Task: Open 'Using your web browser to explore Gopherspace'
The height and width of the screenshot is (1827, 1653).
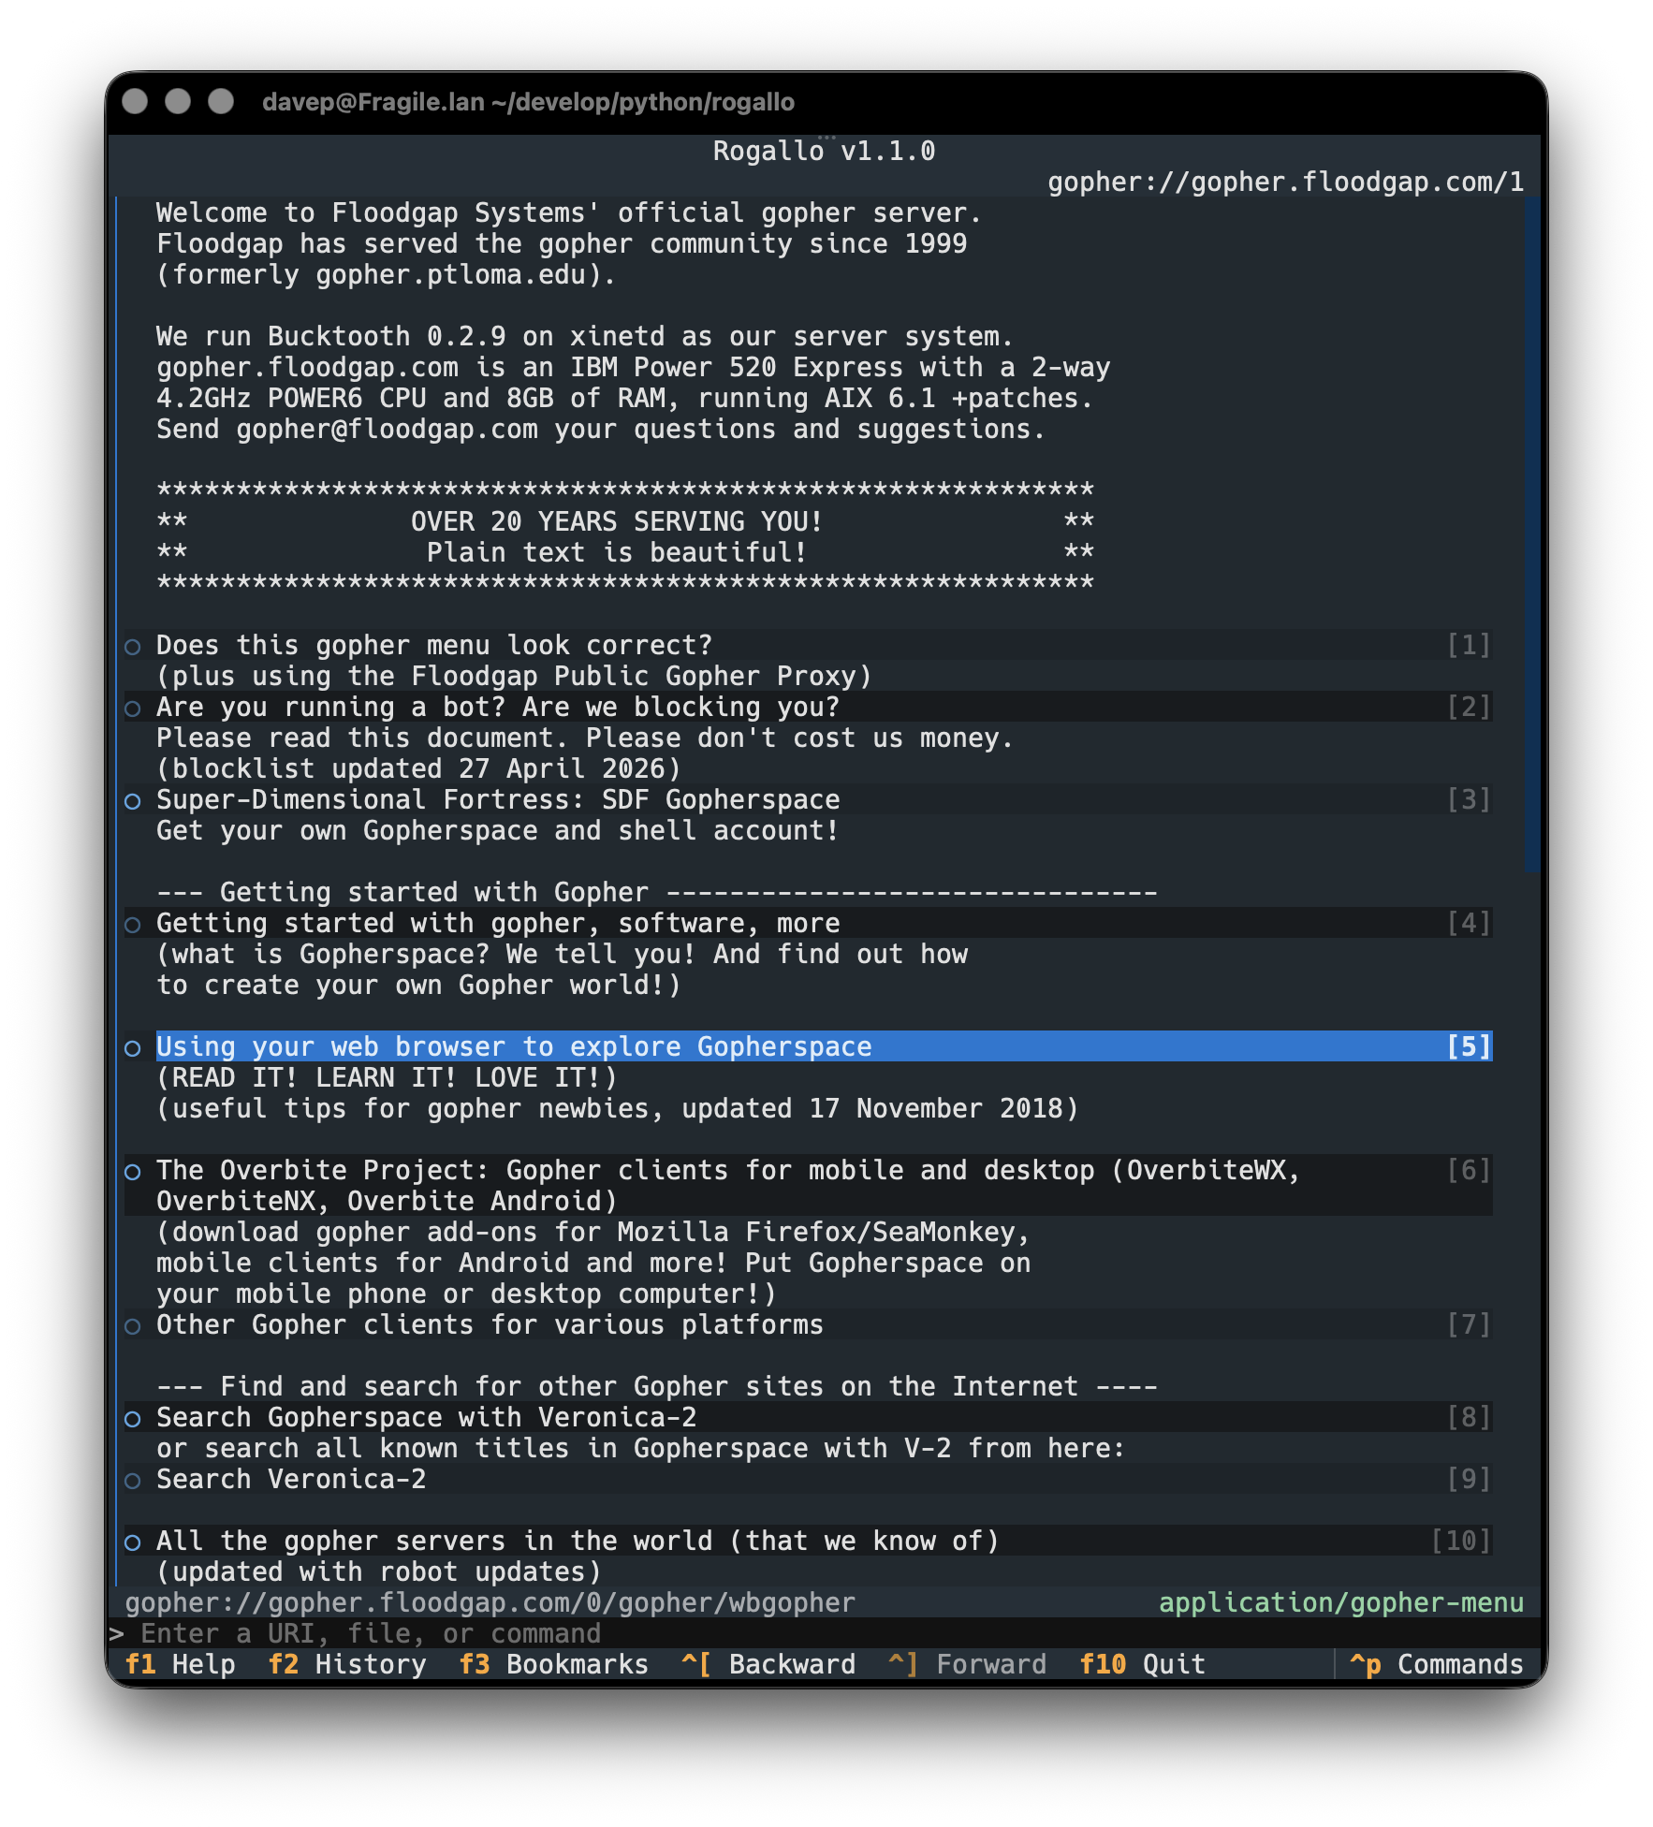Action: (514, 1047)
